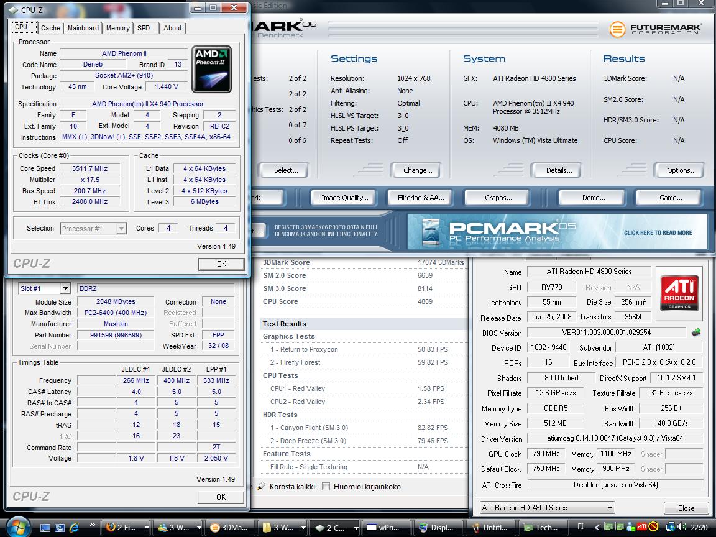The width and height of the screenshot is (716, 537).
Task: Open Processor #1 selection dropdown
Action: (93, 228)
